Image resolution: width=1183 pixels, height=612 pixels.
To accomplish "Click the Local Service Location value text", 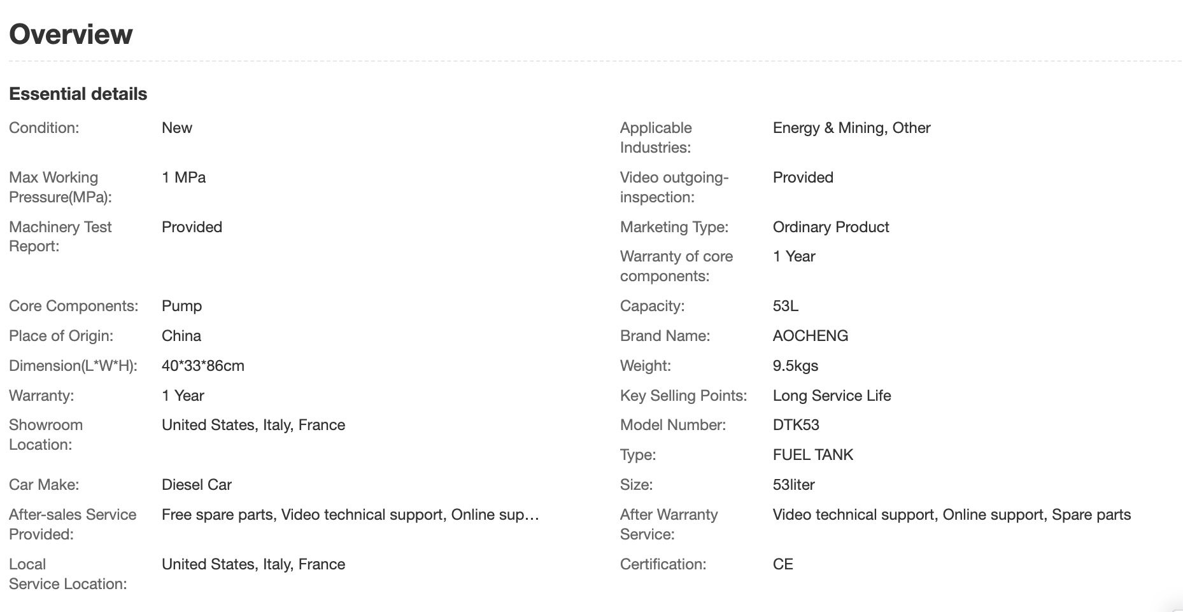I will (x=253, y=564).
